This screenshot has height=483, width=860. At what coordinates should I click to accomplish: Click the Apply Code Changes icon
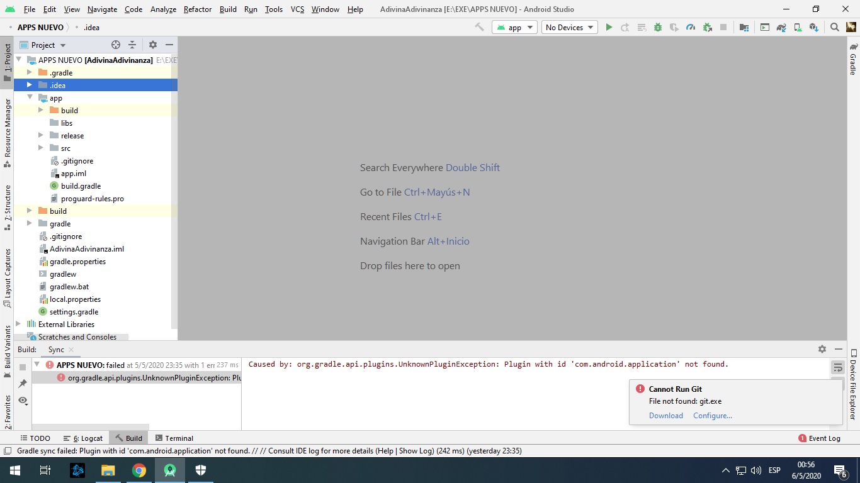(x=642, y=27)
